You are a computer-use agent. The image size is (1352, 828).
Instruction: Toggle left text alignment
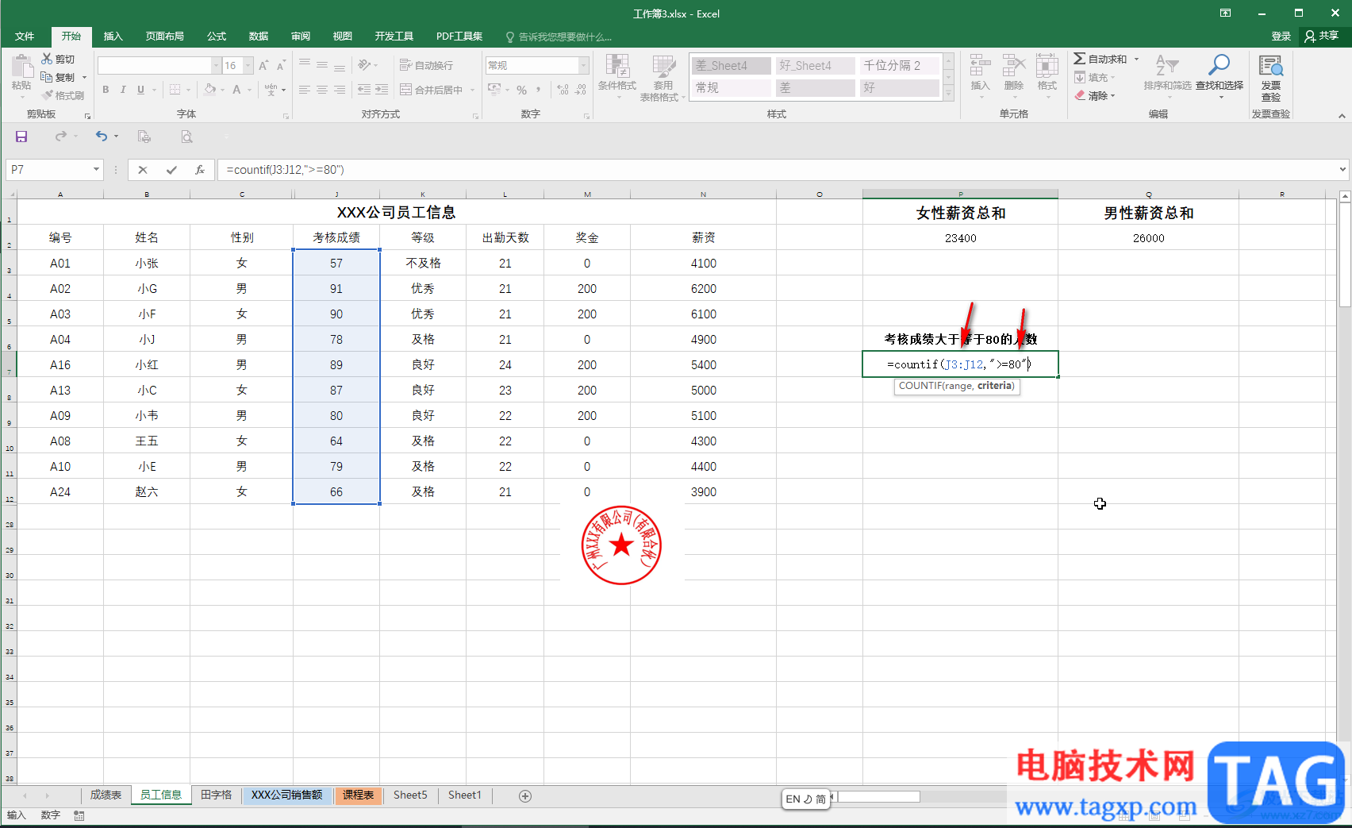click(305, 90)
